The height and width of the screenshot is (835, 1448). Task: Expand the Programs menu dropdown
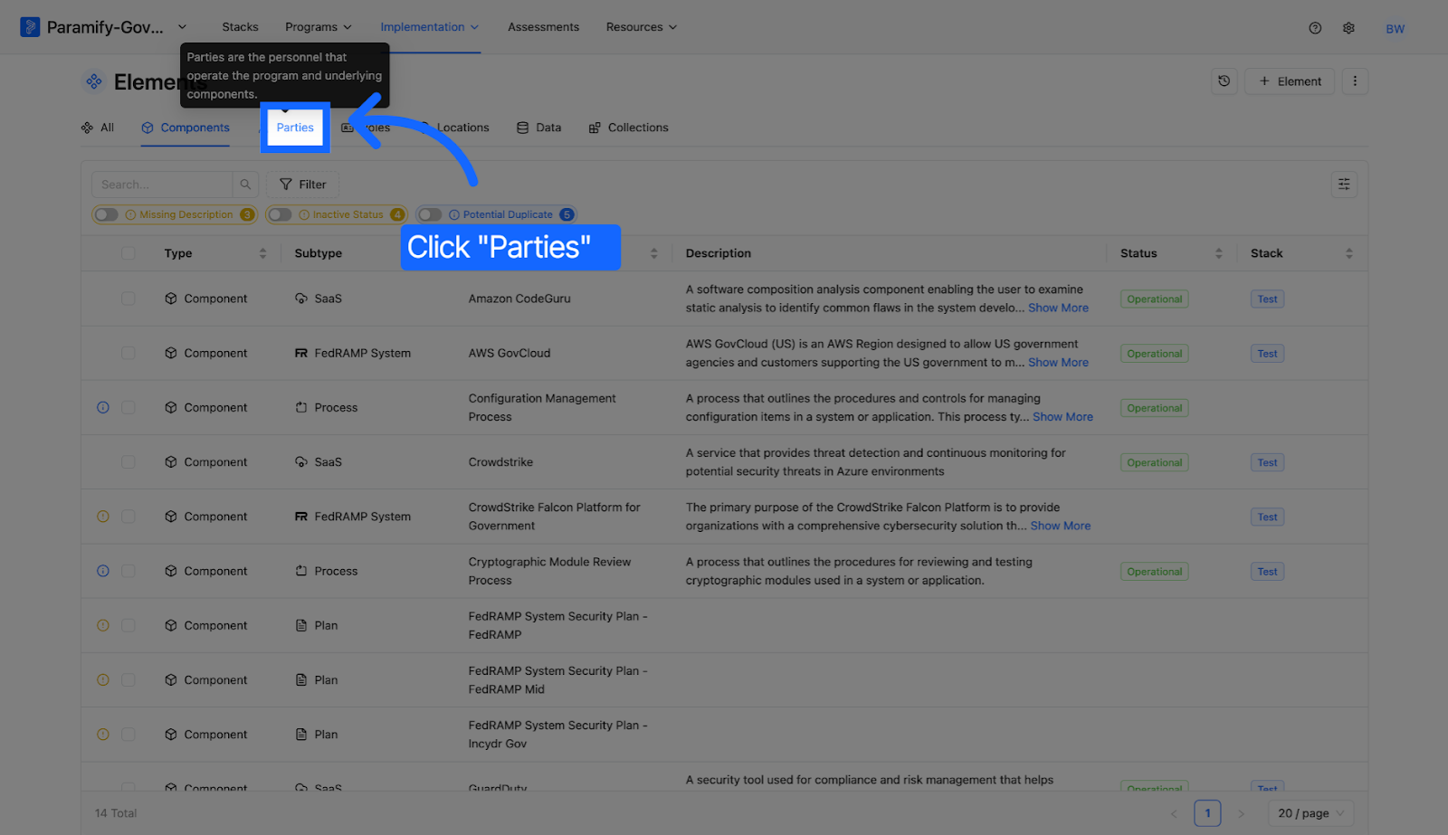tap(319, 27)
